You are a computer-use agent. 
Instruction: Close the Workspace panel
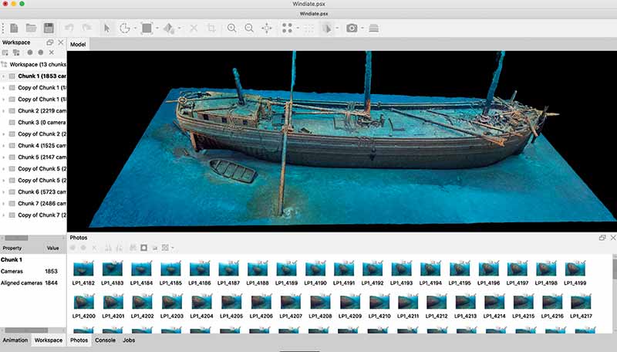coord(61,42)
